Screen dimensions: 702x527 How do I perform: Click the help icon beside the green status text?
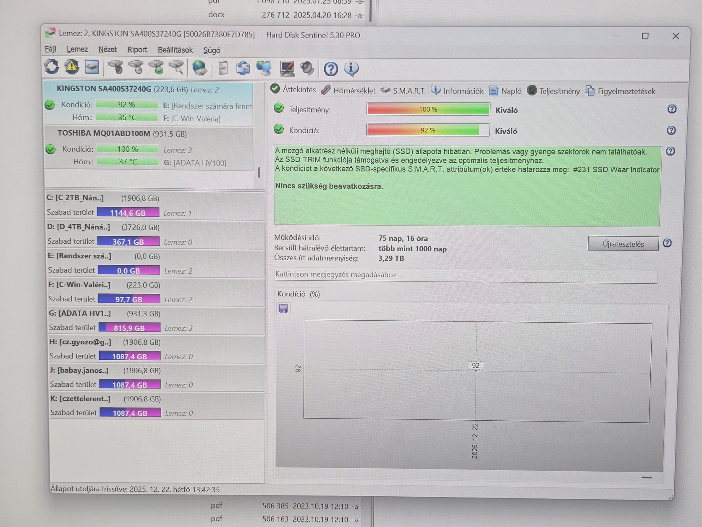tap(671, 151)
